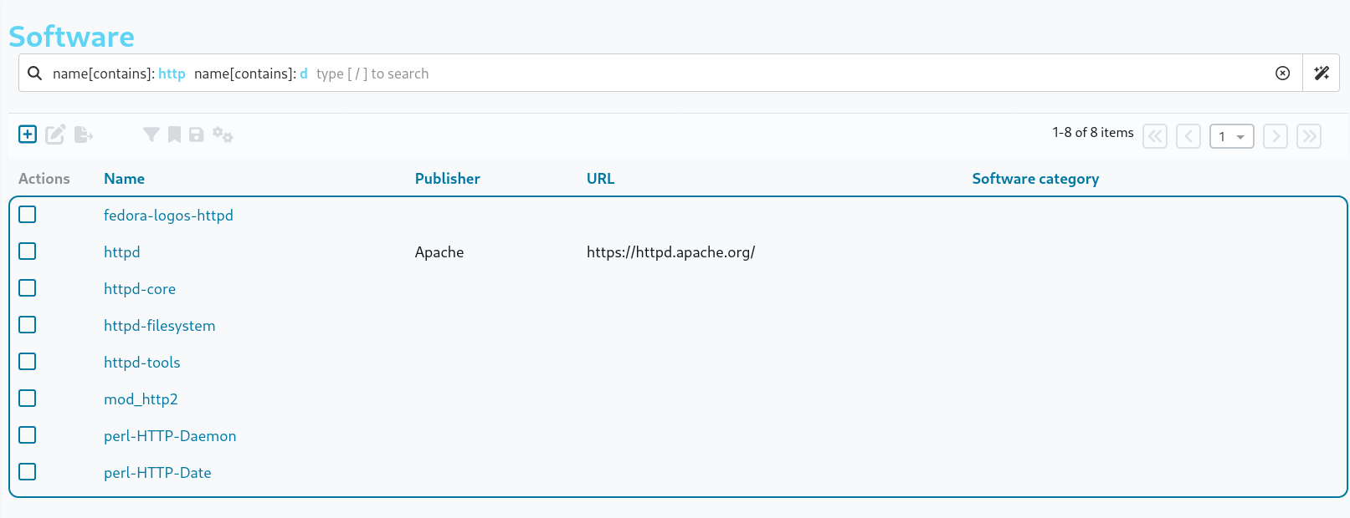The height and width of the screenshot is (518, 1350).
Task: Open the double-gear settings icon
Action: click(x=223, y=135)
